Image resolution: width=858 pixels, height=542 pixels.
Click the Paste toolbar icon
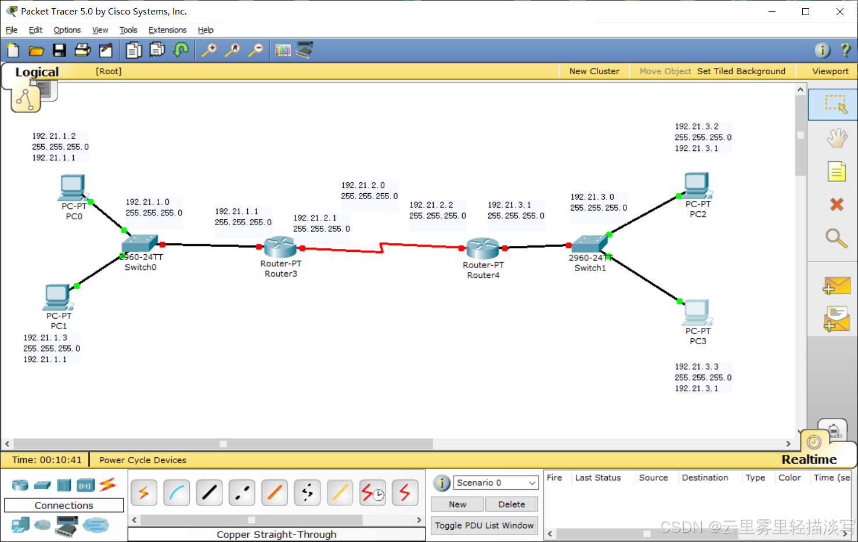pos(157,50)
